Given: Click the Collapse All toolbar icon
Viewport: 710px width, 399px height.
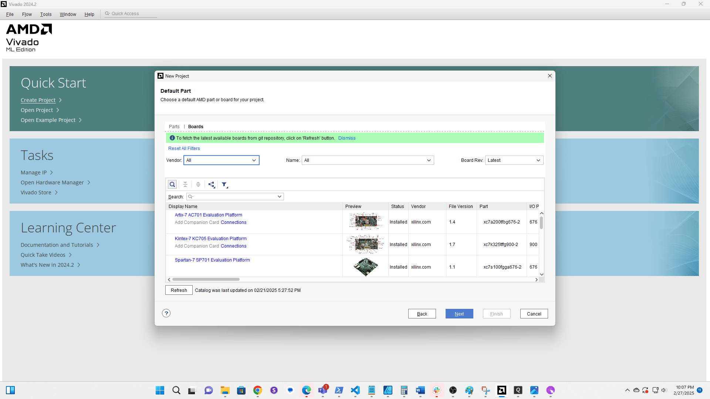Looking at the screenshot, I should click(185, 184).
